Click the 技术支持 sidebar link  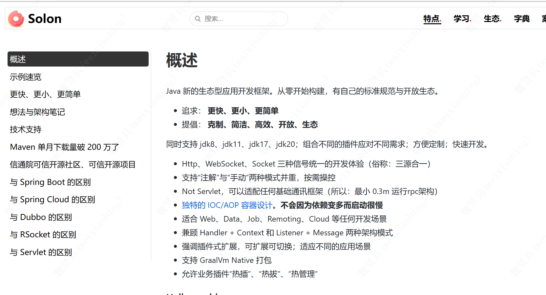(x=25, y=129)
